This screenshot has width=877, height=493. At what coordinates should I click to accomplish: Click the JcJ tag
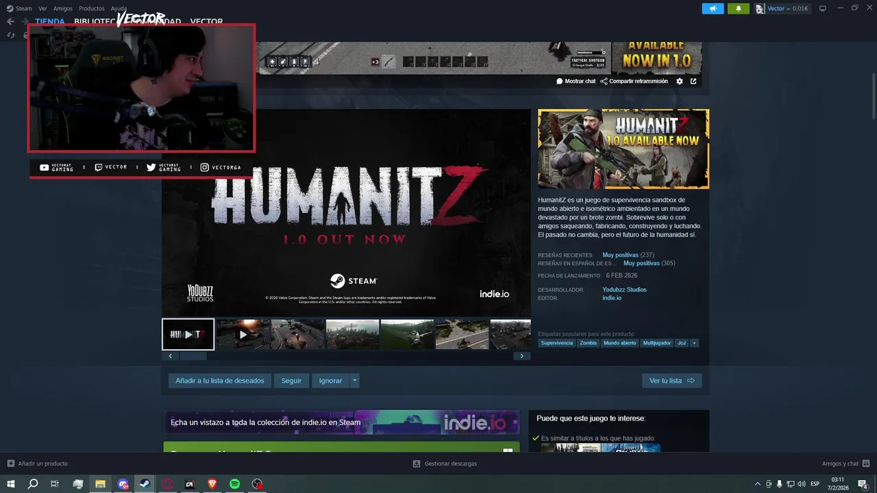click(x=682, y=343)
